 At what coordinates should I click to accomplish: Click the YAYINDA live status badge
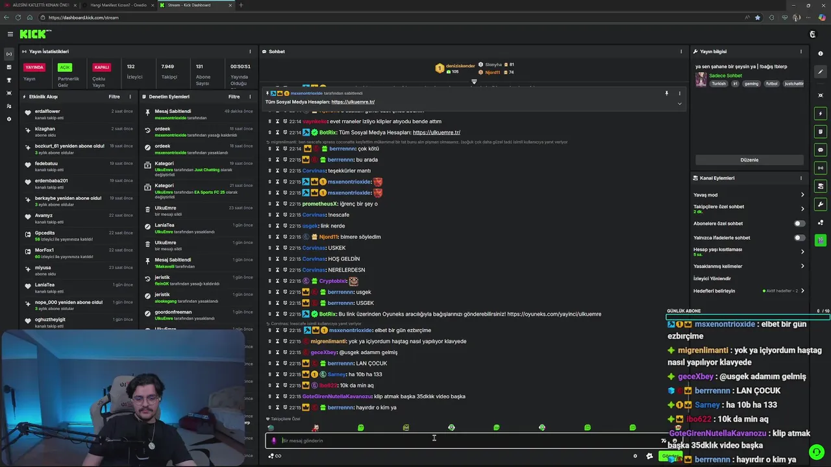coord(34,67)
